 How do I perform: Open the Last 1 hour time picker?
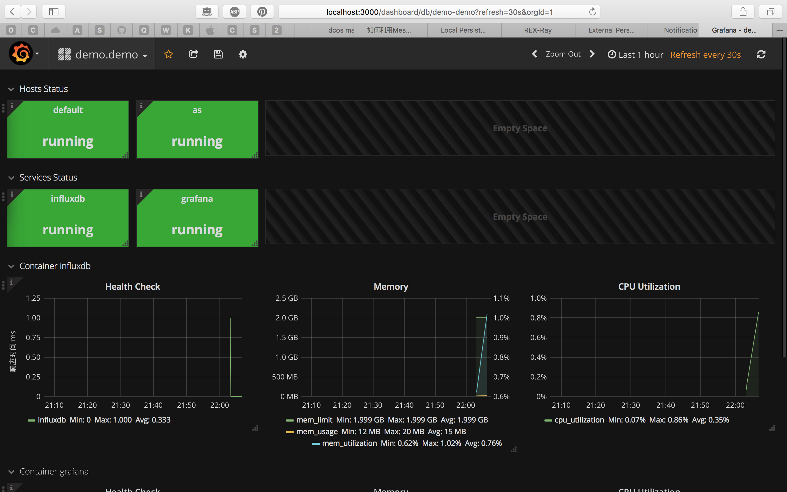tap(635, 54)
